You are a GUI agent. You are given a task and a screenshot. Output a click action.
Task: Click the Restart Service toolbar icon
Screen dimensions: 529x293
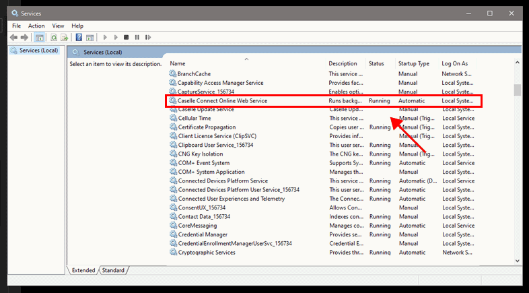click(147, 38)
